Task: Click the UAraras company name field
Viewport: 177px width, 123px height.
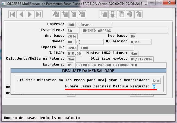Action: [95, 25]
